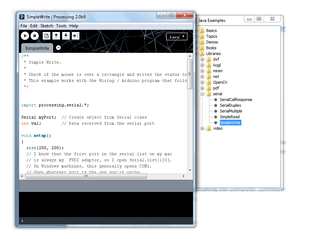
Task: Open the Edit menu
Action: 34,26
